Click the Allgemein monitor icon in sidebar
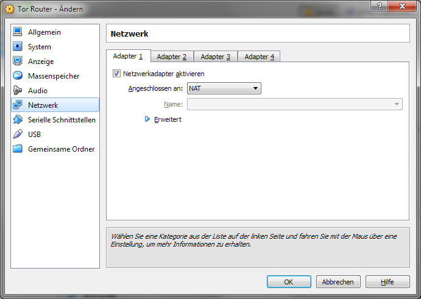Viewport: 421px width, 299px height. tap(18, 32)
